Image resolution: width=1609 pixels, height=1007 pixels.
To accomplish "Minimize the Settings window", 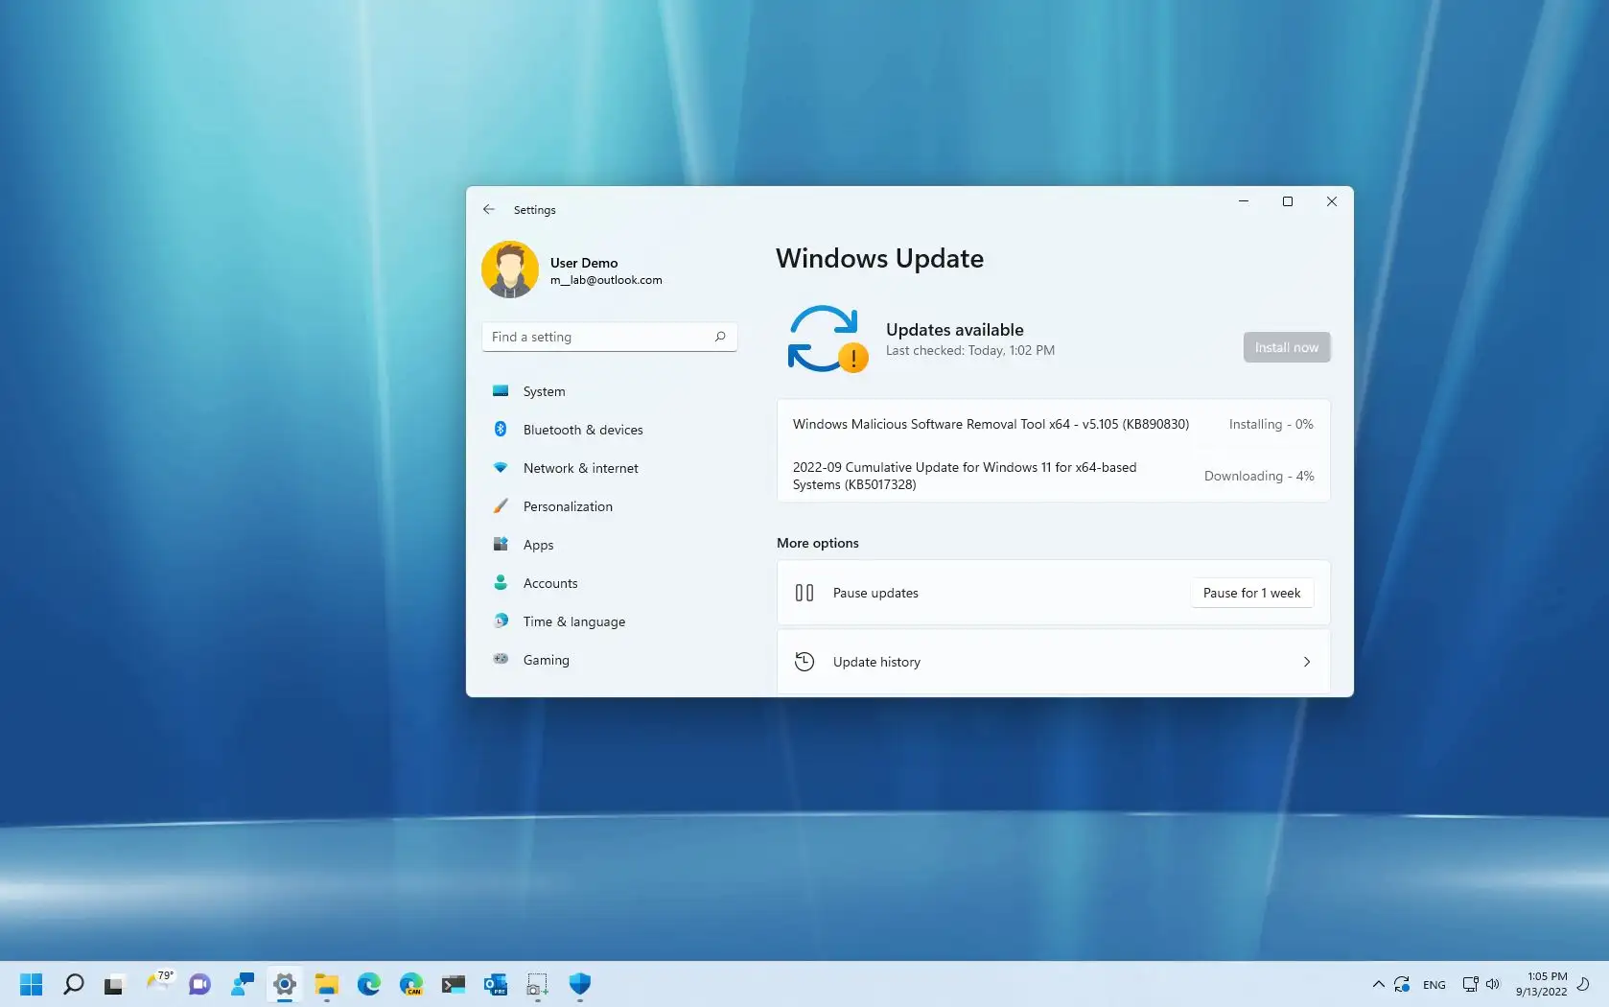I will [1244, 201].
